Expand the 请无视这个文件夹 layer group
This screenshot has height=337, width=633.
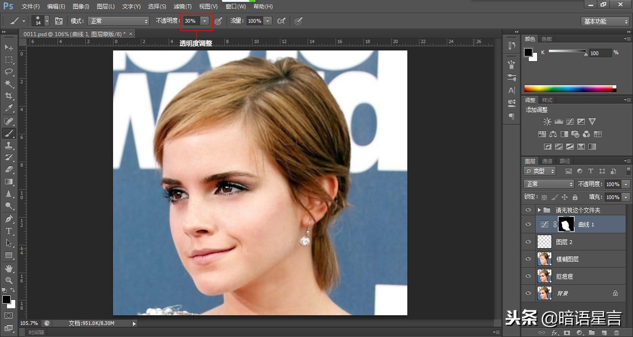[x=539, y=210]
